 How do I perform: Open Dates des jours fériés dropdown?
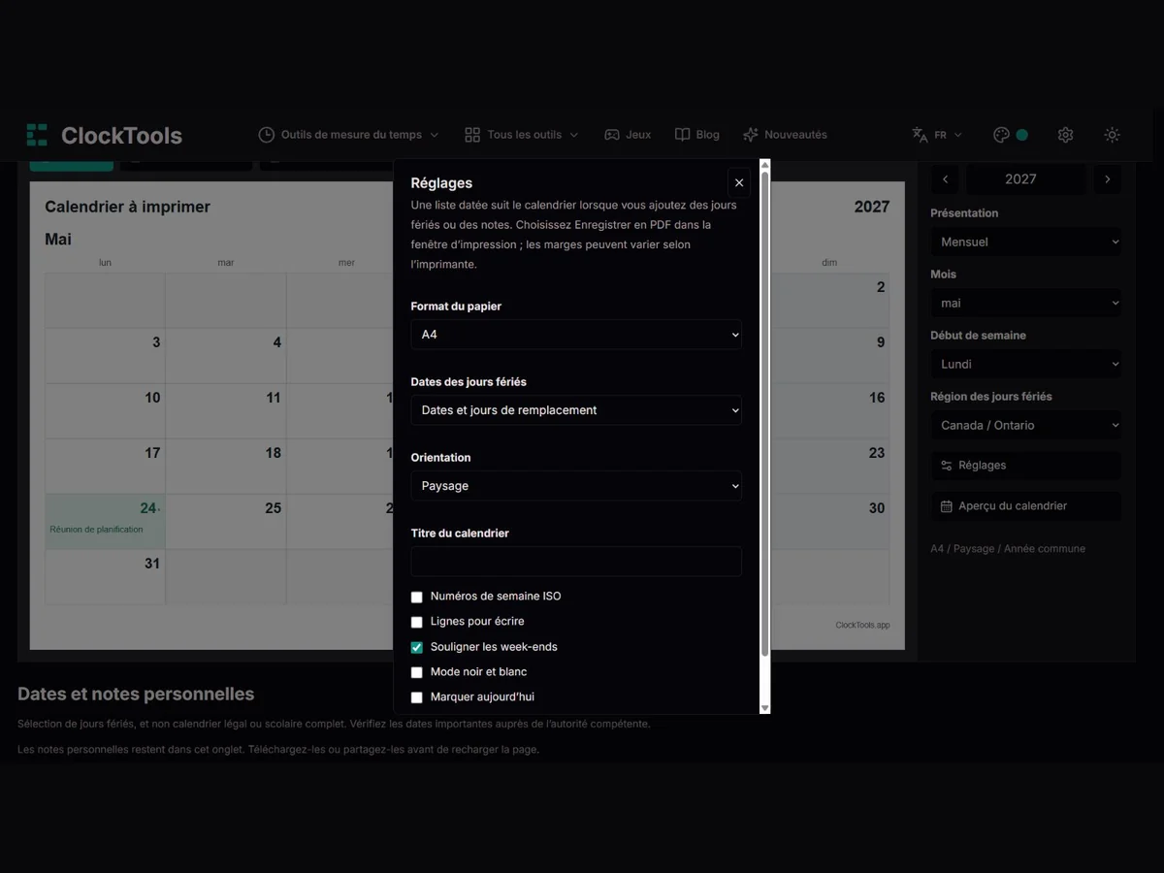point(576,410)
